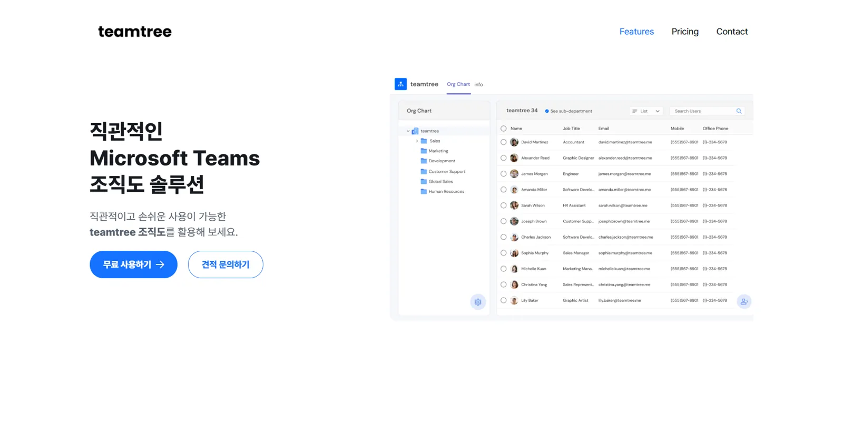Select the Development folder icon
Screen dimensions: 843x422
tap(424, 161)
